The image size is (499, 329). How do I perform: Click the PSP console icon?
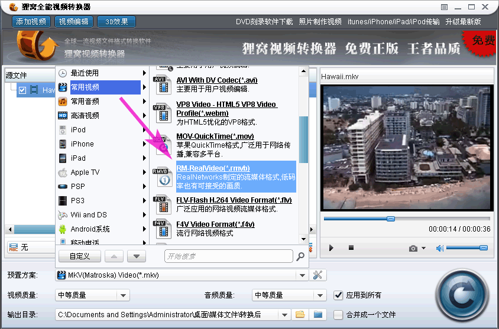[63, 187]
